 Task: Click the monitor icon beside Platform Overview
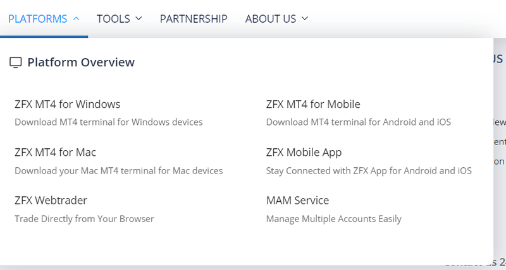(x=15, y=62)
